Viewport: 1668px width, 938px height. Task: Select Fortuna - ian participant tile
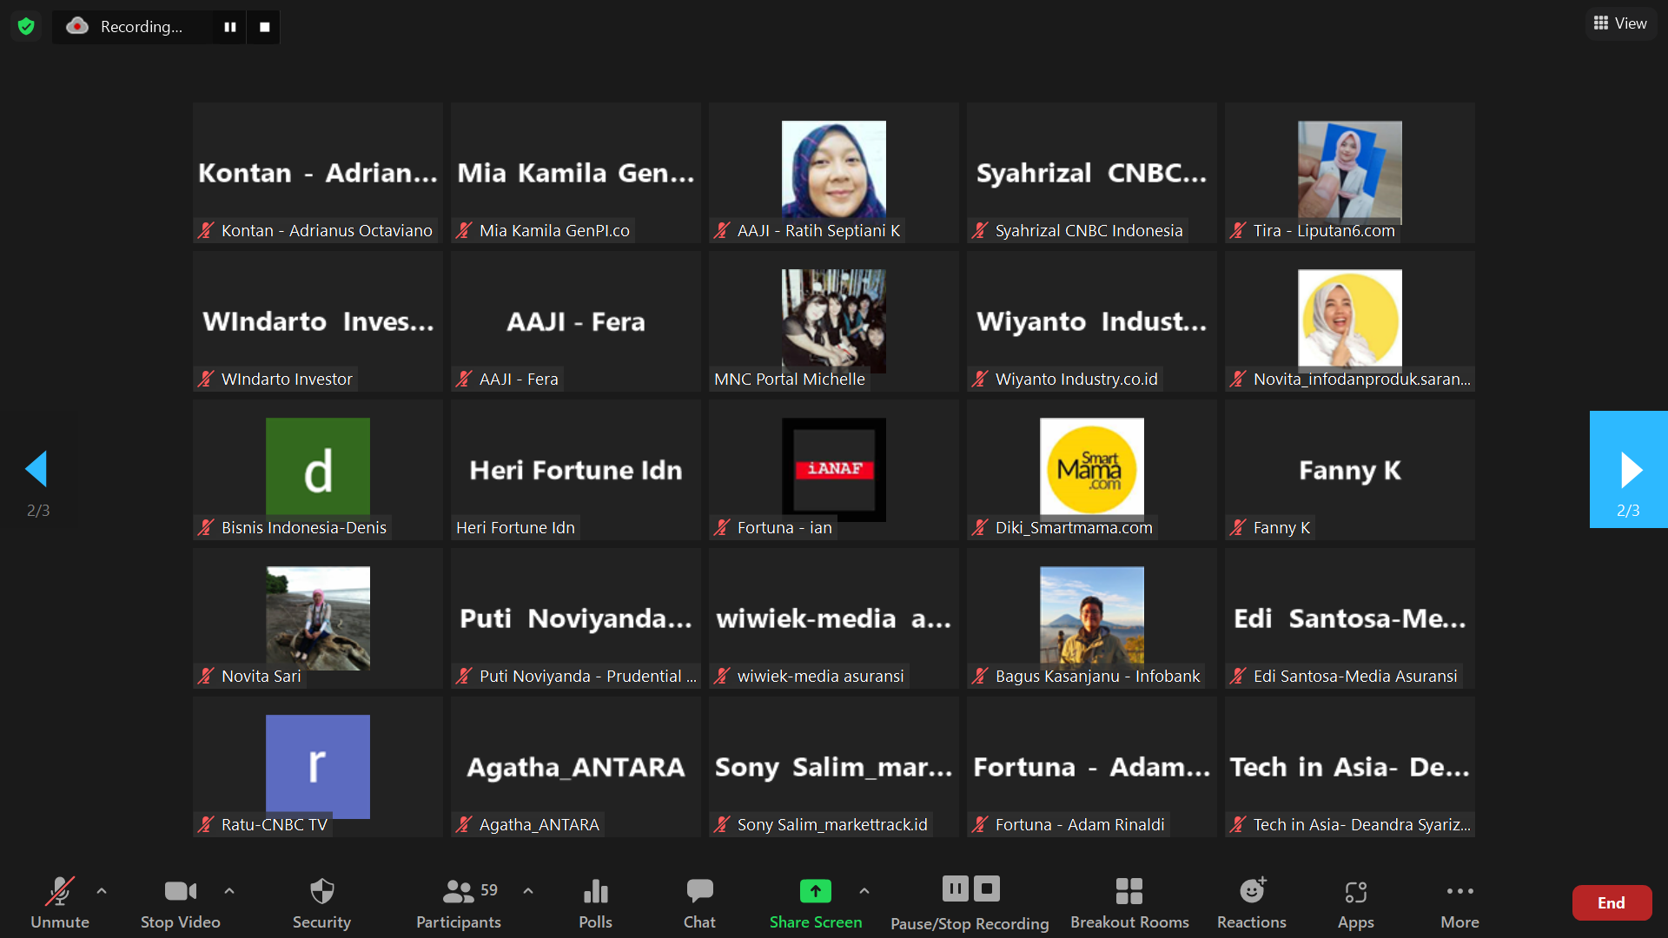pos(834,470)
